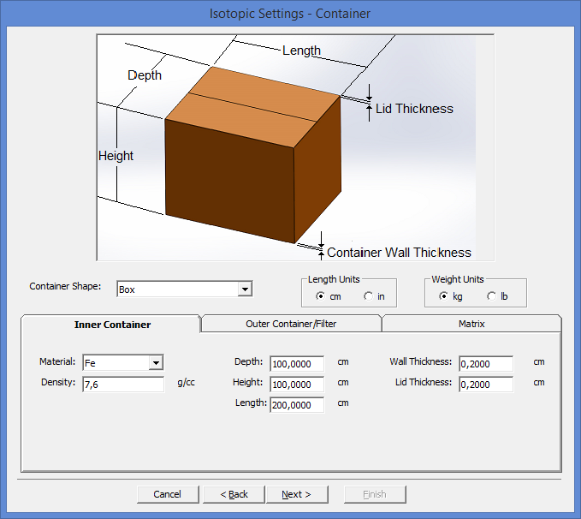This screenshot has height=519, width=581.
Task: Select inches as the length unit
Action: click(369, 296)
